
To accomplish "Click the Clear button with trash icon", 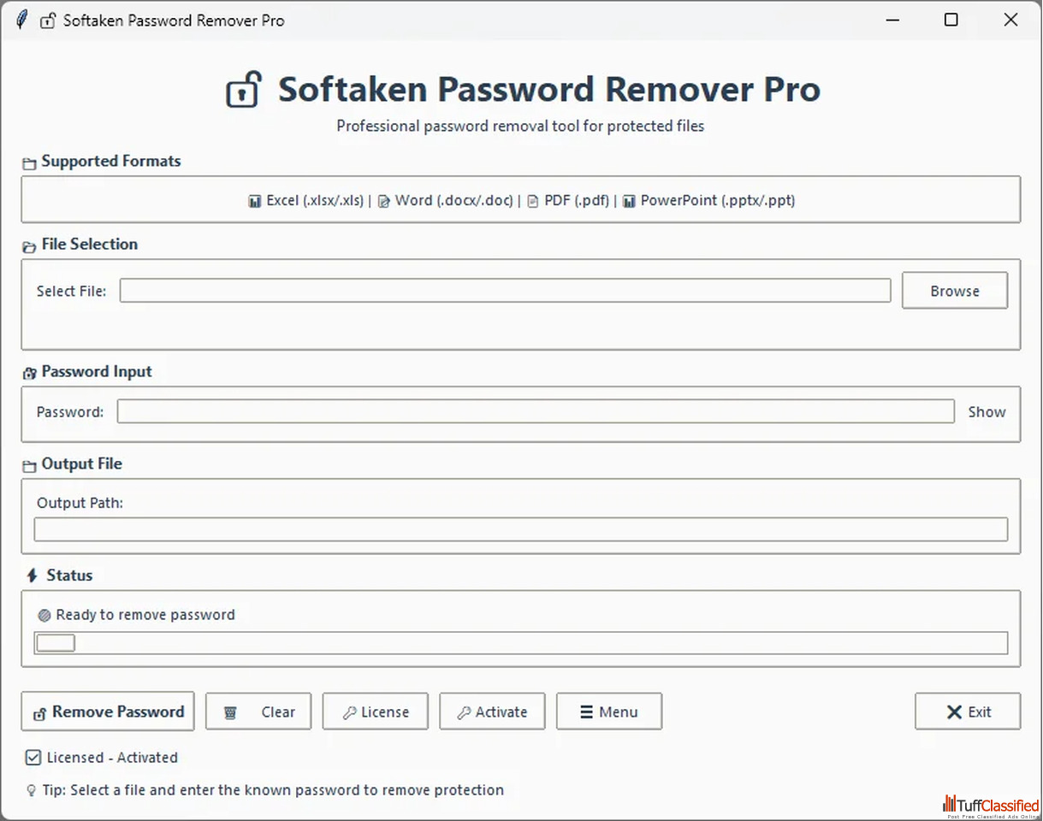I will click(258, 712).
